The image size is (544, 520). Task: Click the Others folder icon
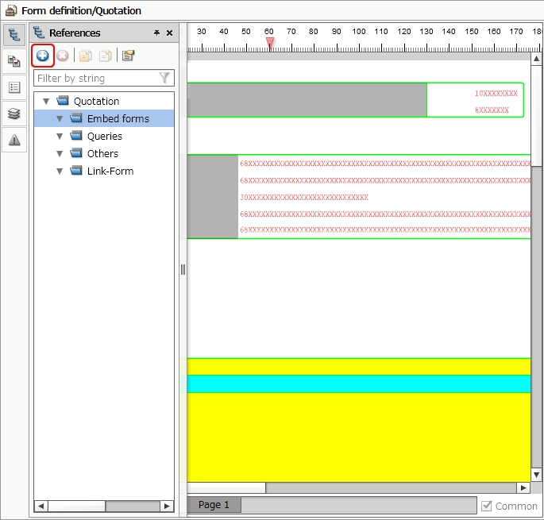[76, 153]
